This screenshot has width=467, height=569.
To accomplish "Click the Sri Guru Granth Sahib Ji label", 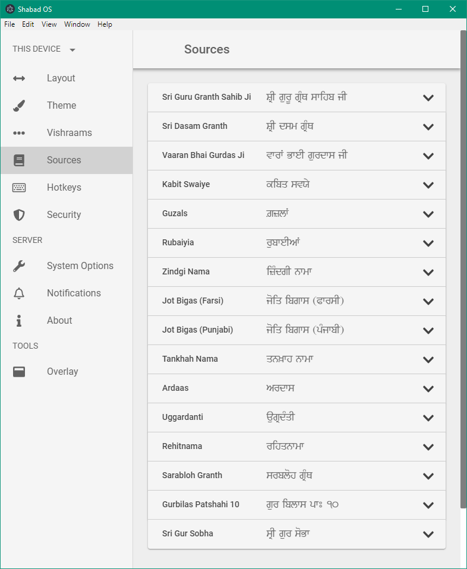I will [206, 97].
